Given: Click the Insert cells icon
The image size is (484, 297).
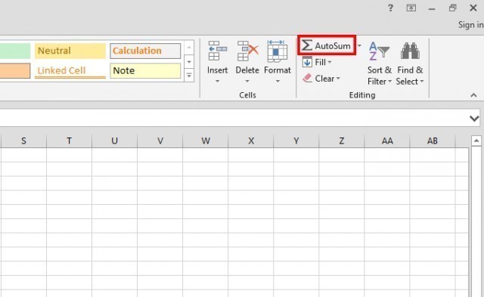Looking at the screenshot, I should coord(218,51).
